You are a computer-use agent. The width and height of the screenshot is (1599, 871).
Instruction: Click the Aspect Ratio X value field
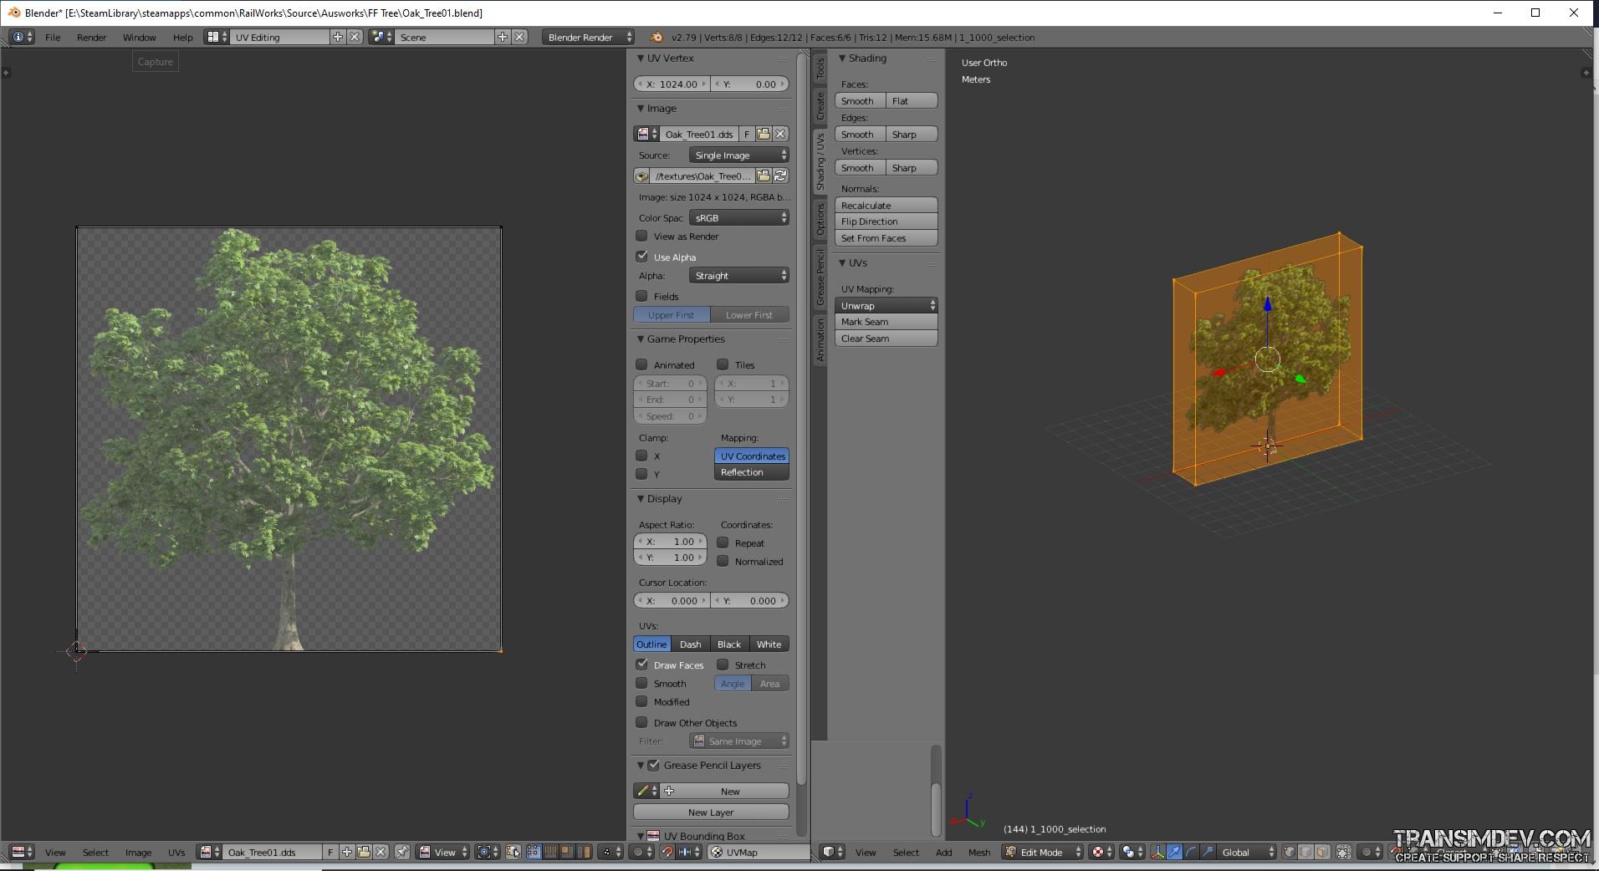tap(671, 542)
